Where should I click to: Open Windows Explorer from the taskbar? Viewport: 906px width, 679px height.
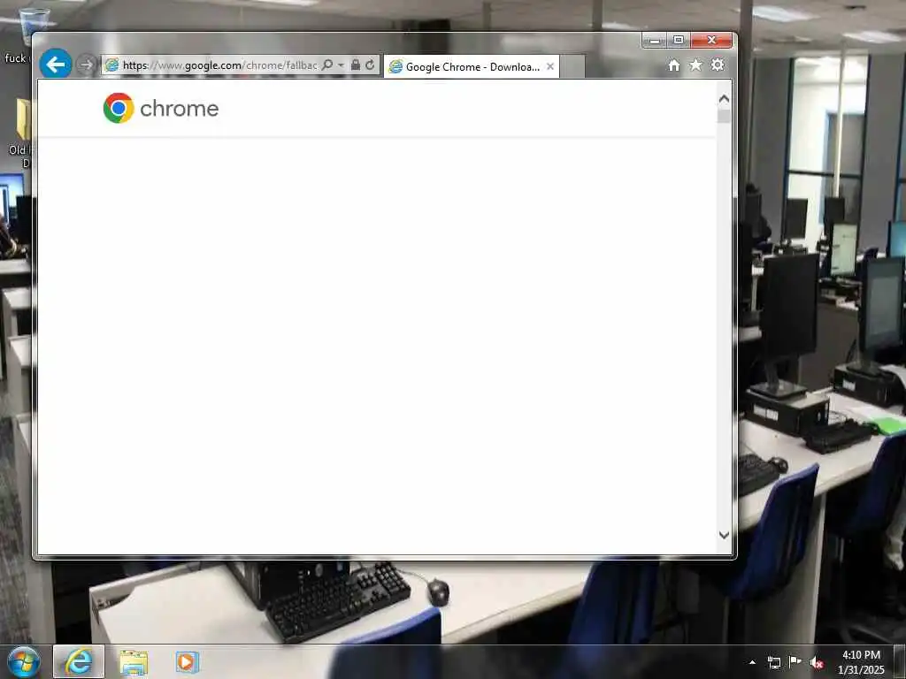[x=134, y=662]
